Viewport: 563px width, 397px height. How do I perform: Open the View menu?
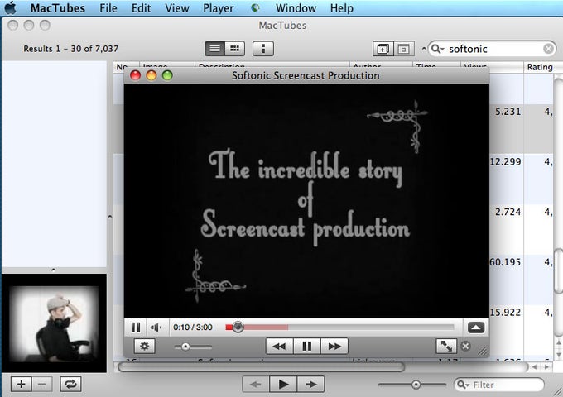coord(176,8)
